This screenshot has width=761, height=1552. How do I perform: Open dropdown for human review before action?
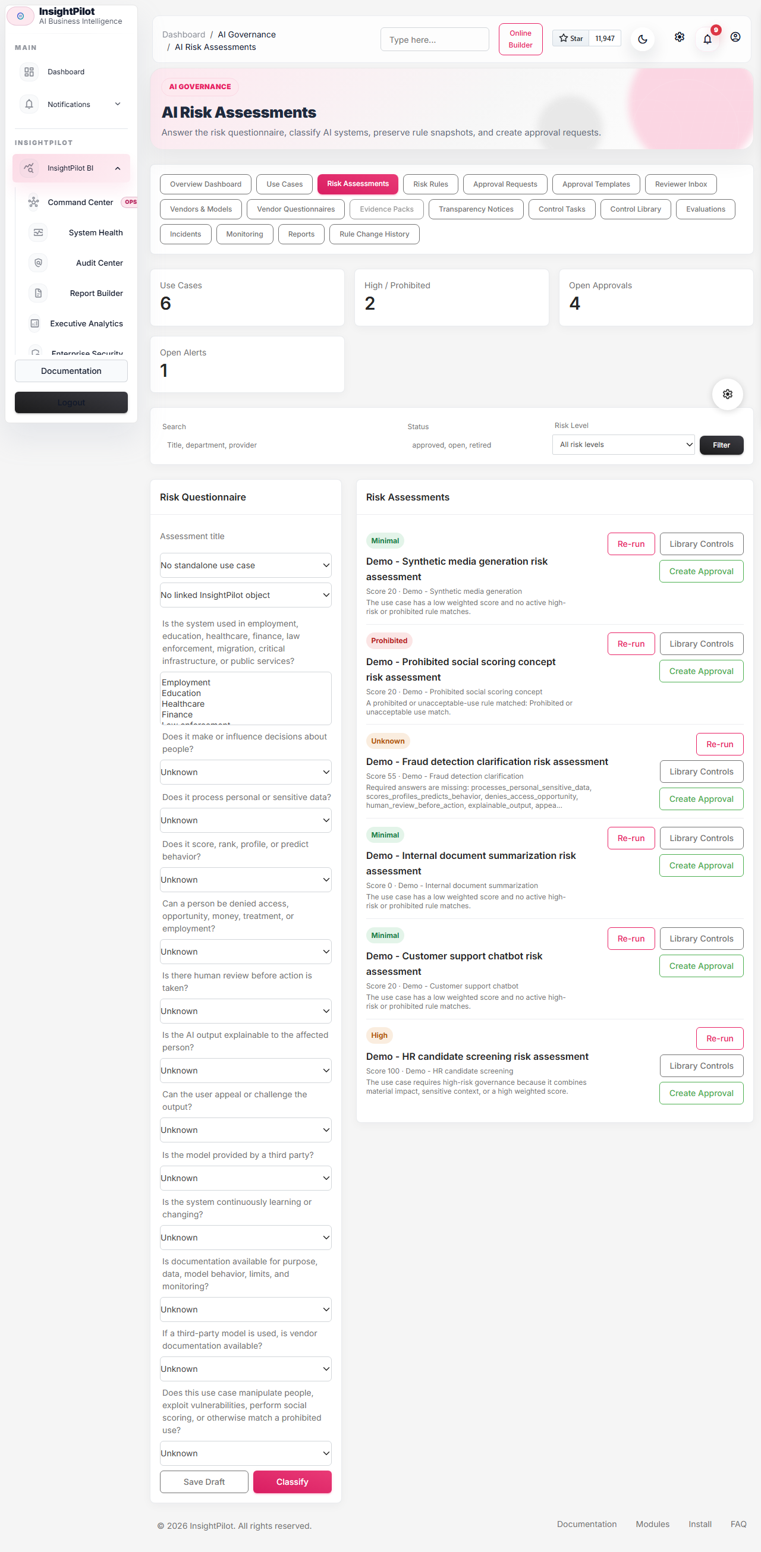pyautogui.click(x=245, y=1011)
